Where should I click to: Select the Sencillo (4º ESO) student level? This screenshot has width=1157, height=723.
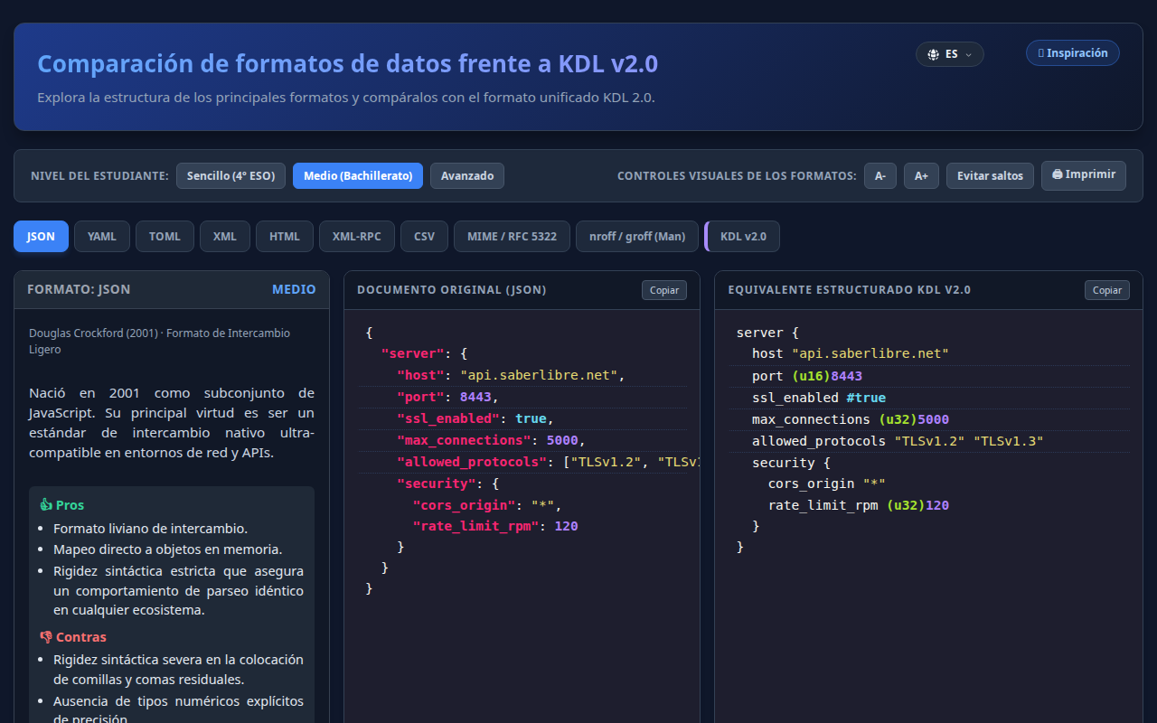click(230, 176)
